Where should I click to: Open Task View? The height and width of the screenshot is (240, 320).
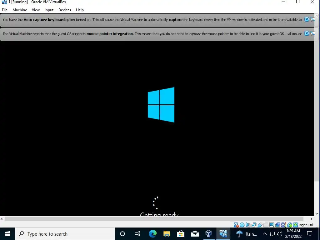(x=137, y=234)
